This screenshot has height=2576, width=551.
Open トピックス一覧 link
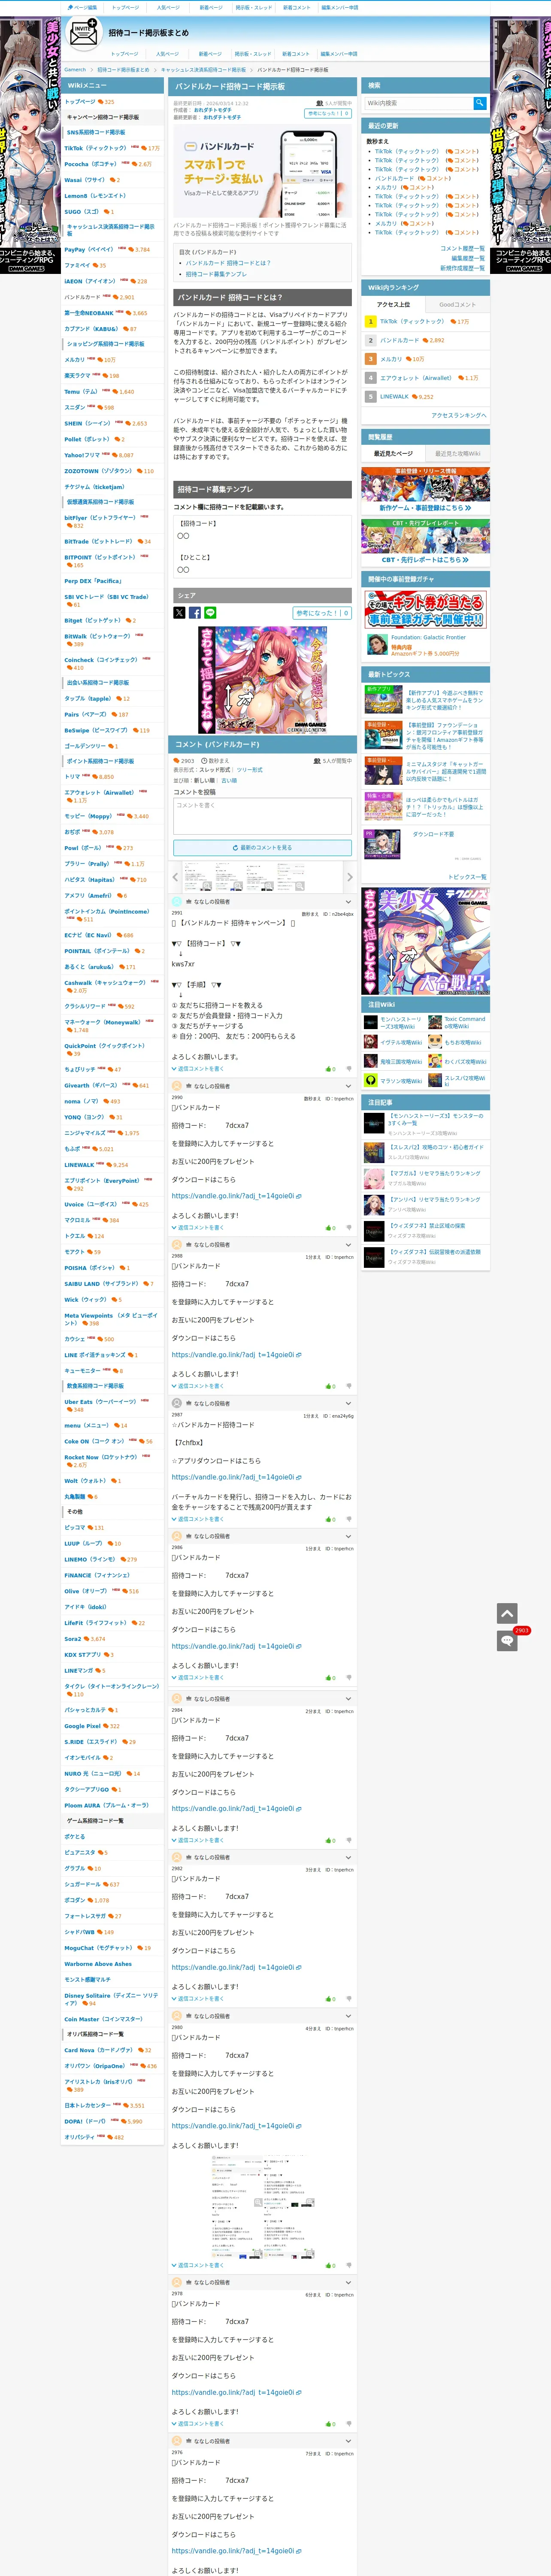(467, 877)
